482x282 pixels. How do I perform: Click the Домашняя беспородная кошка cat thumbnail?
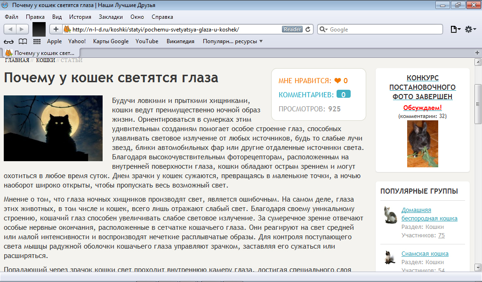pos(390,215)
